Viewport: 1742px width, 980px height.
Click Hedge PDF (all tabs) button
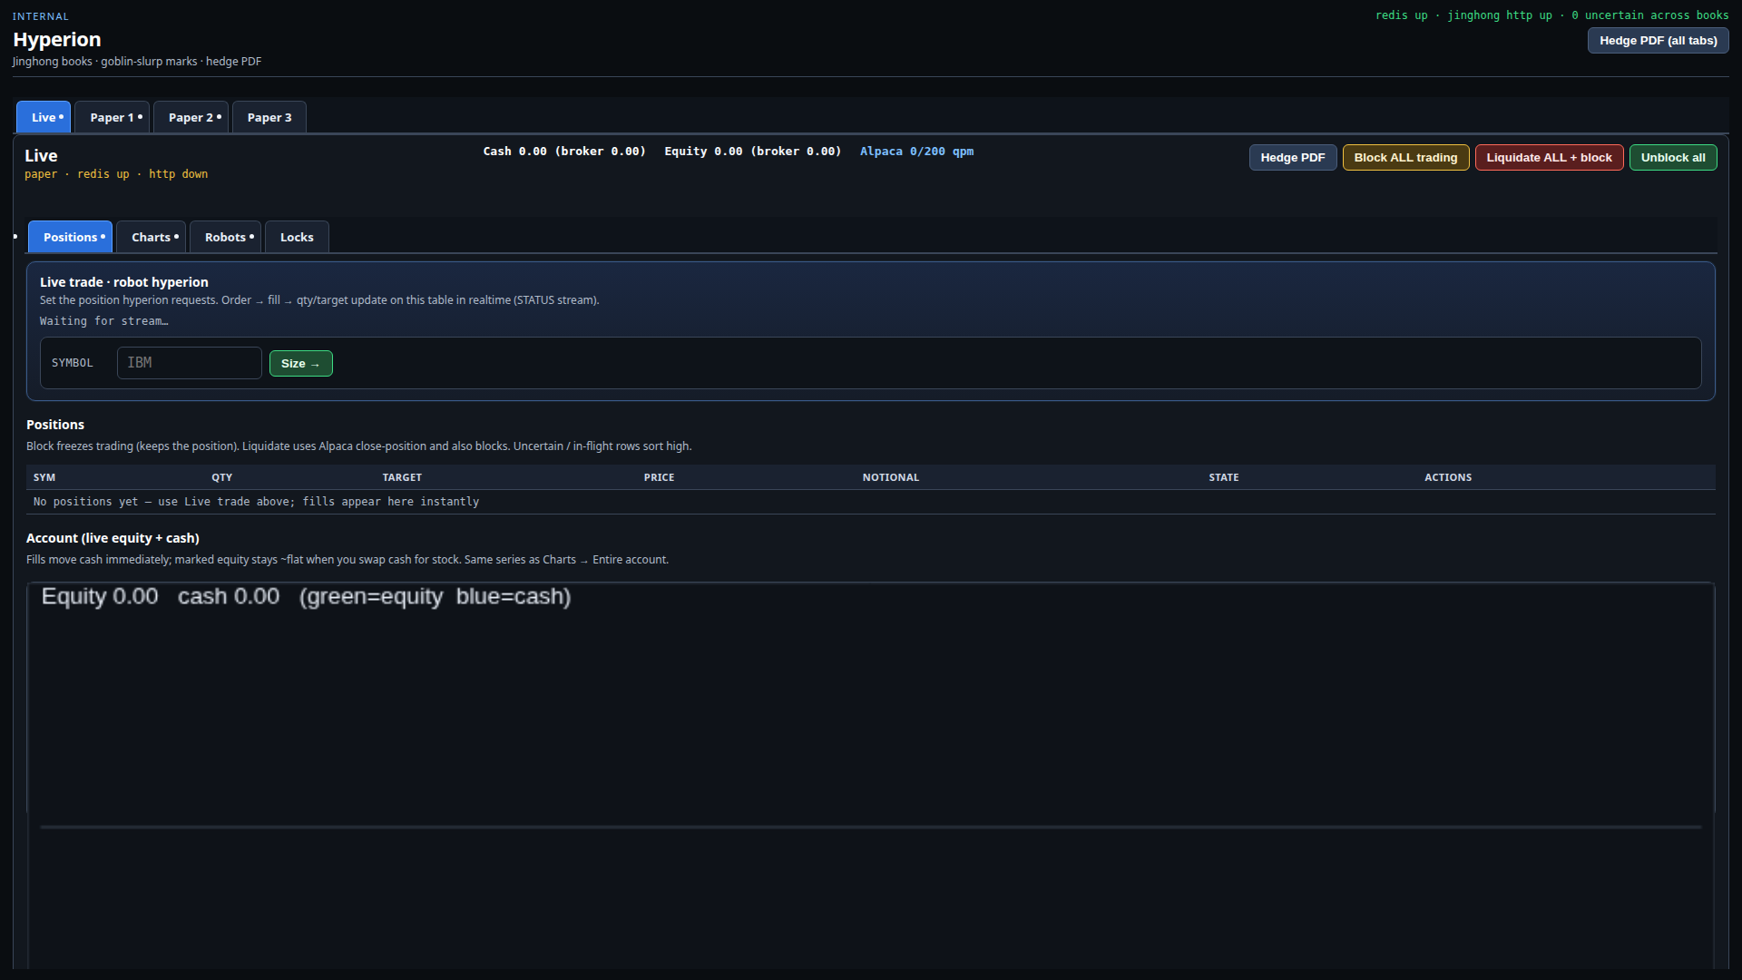1658,40
